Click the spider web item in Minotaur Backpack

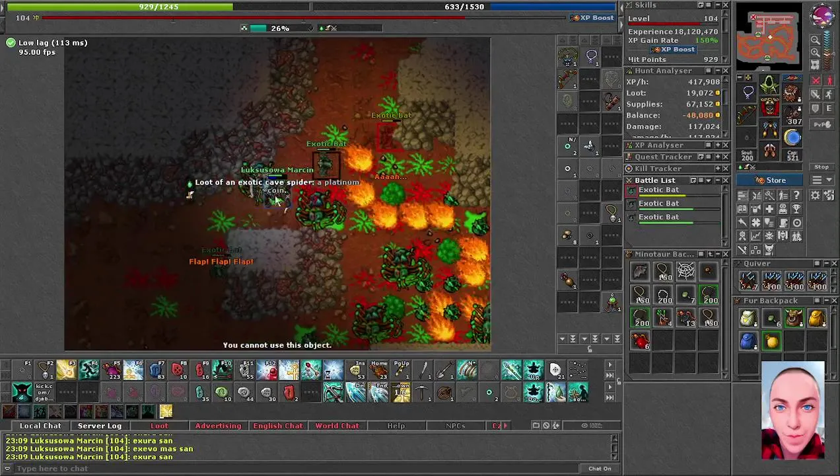685,271
